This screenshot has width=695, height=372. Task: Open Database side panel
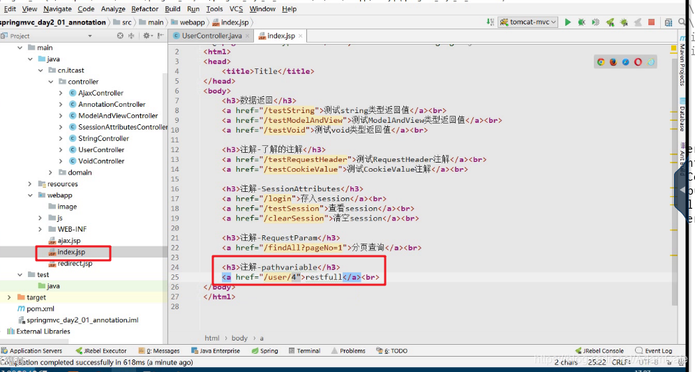682,114
